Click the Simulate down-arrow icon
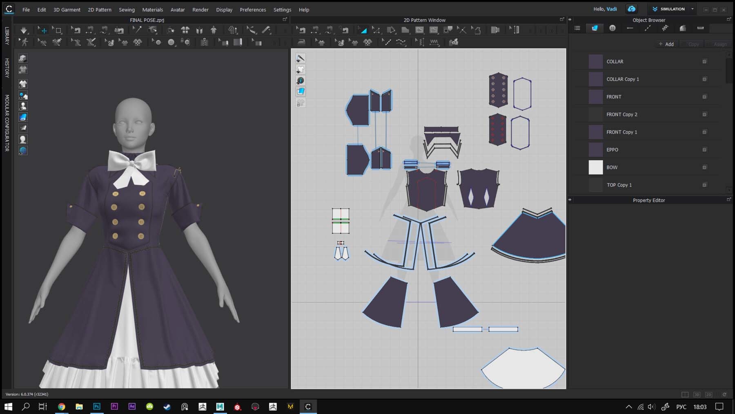Image resolution: width=735 pixels, height=414 pixels. tap(24, 30)
